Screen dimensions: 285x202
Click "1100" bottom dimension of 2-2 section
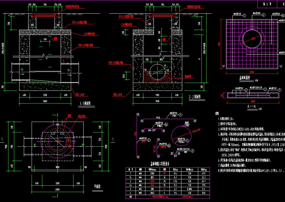click(157, 95)
